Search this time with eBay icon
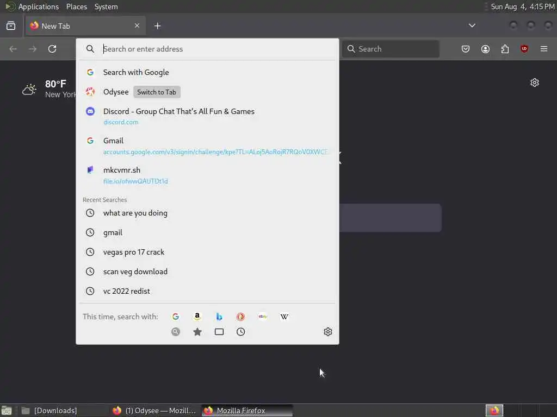Screen dimensions: 557x417 [263, 317]
